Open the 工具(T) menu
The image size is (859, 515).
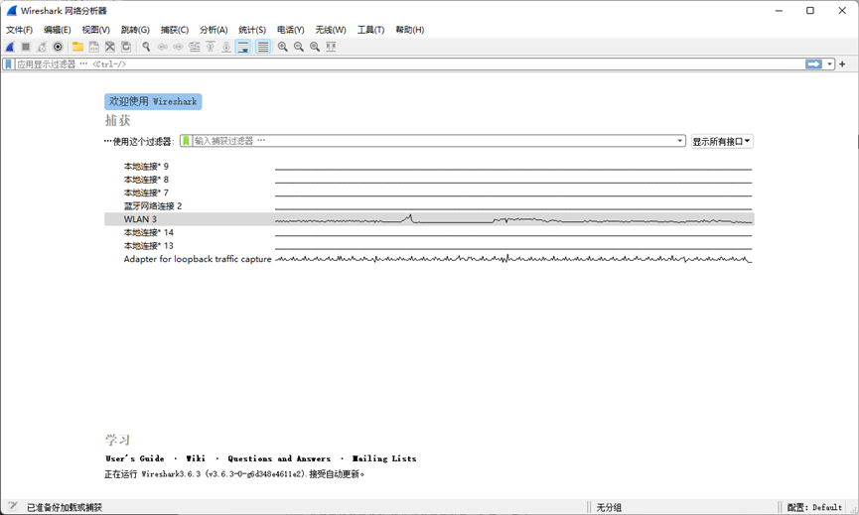(370, 30)
